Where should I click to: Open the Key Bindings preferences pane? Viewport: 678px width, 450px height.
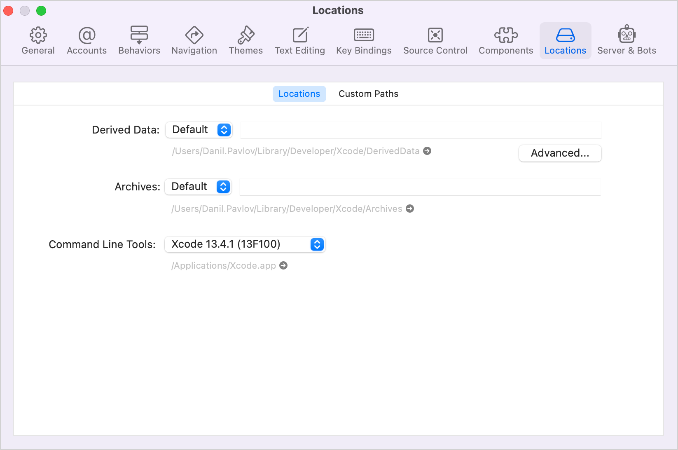[x=364, y=41]
